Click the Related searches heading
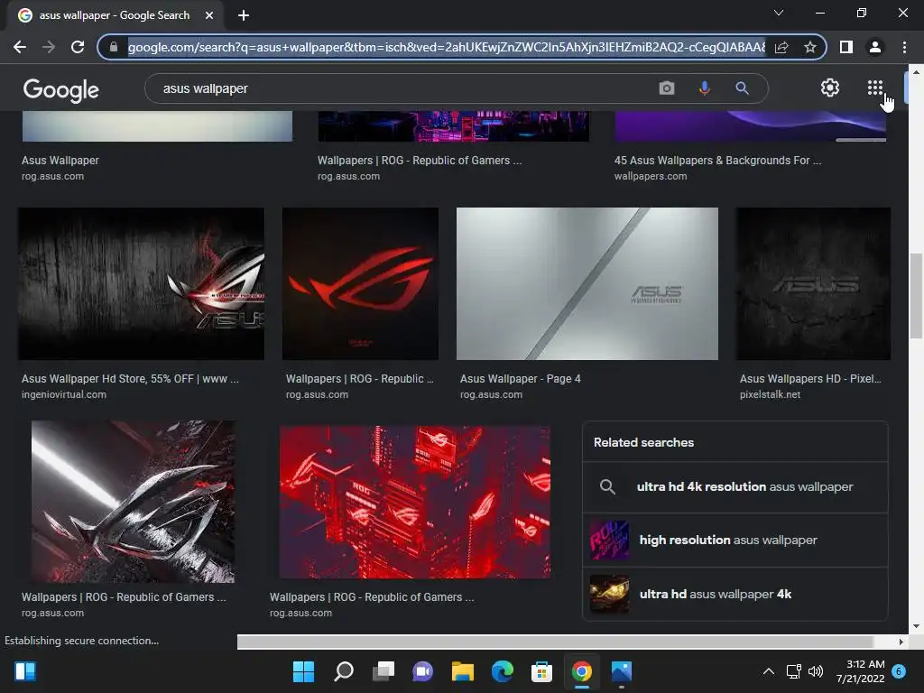The height and width of the screenshot is (693, 924). 643,442
